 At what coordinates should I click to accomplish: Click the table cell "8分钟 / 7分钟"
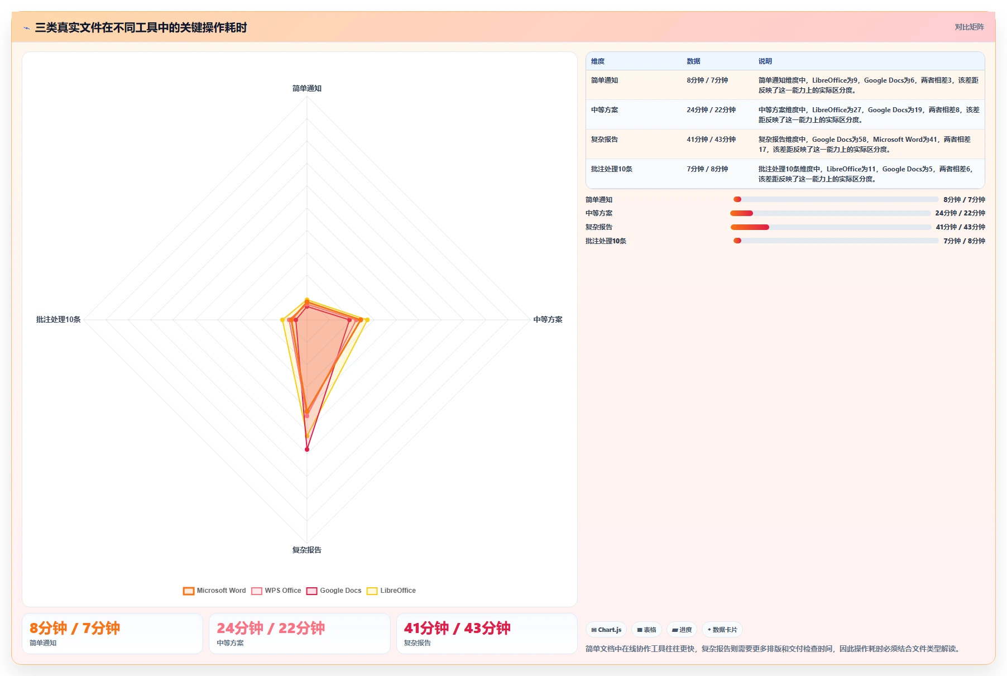(x=717, y=85)
